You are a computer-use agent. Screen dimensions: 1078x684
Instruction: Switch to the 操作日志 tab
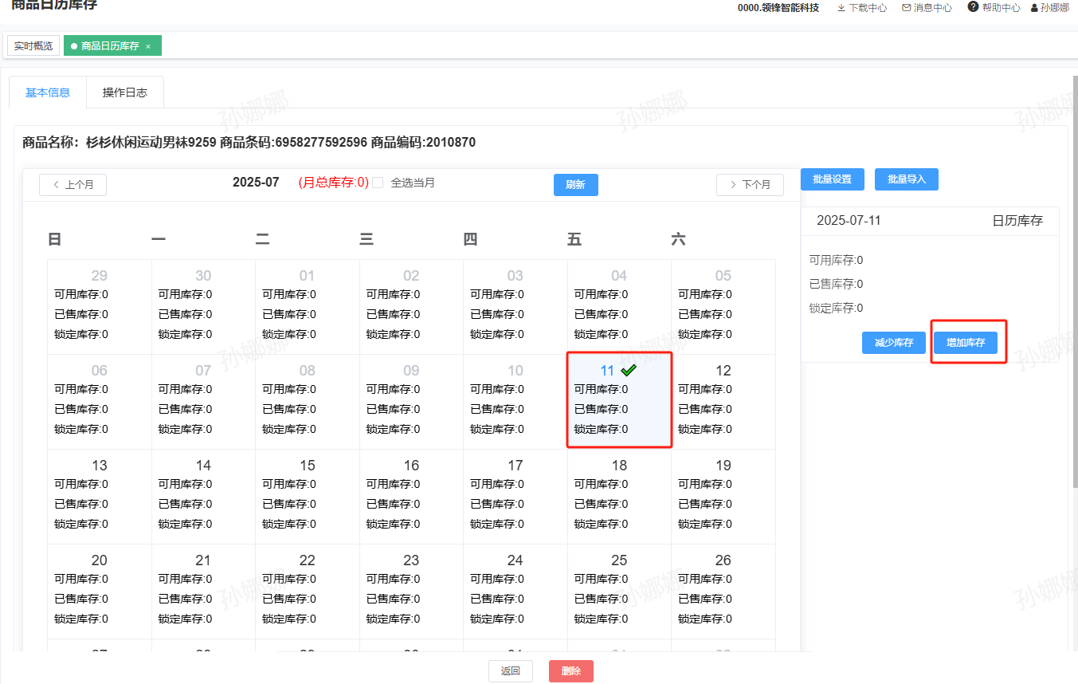pos(125,92)
